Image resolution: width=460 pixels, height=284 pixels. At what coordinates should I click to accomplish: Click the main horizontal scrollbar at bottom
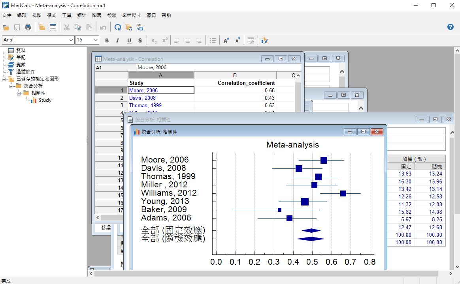click(265, 273)
